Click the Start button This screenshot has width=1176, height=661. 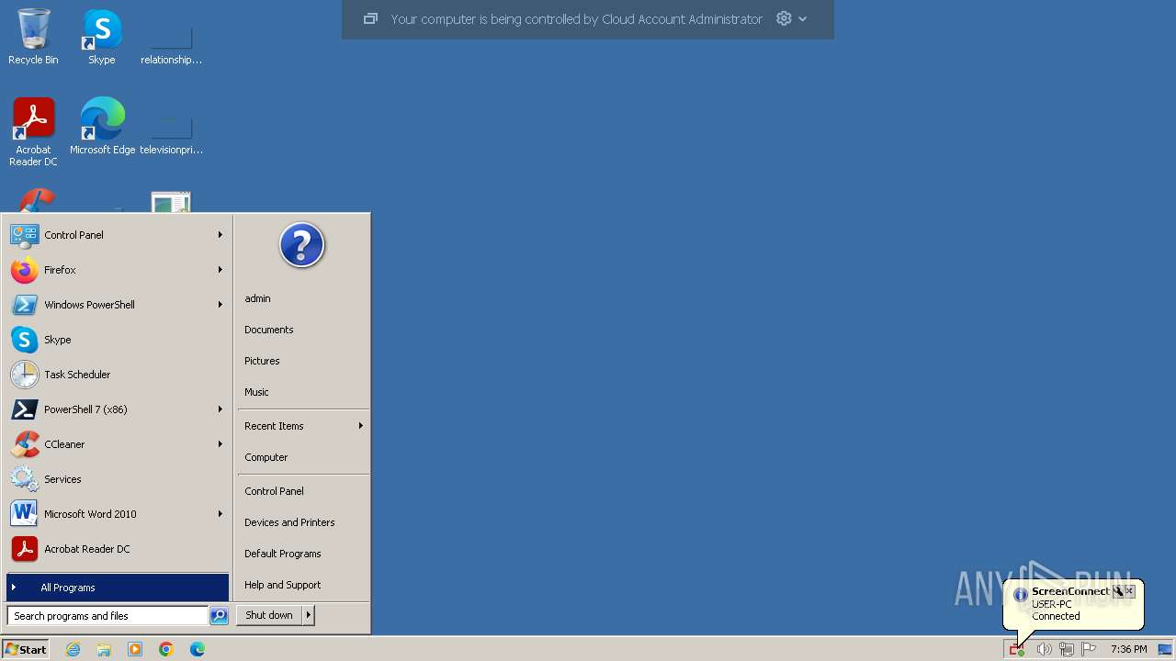(x=27, y=649)
